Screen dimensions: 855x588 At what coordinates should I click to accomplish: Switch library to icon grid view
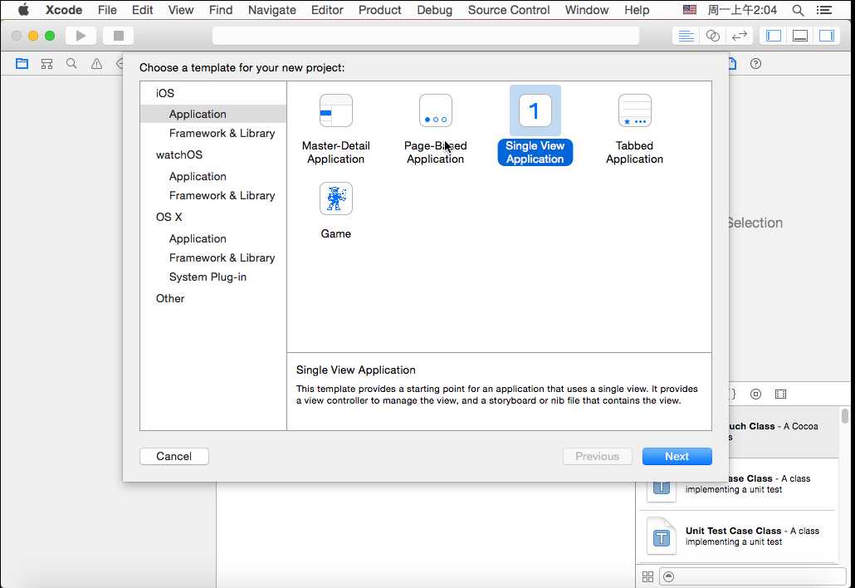click(647, 576)
